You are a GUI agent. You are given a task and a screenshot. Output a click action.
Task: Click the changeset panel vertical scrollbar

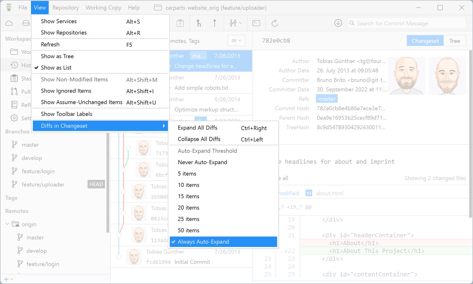[470, 134]
